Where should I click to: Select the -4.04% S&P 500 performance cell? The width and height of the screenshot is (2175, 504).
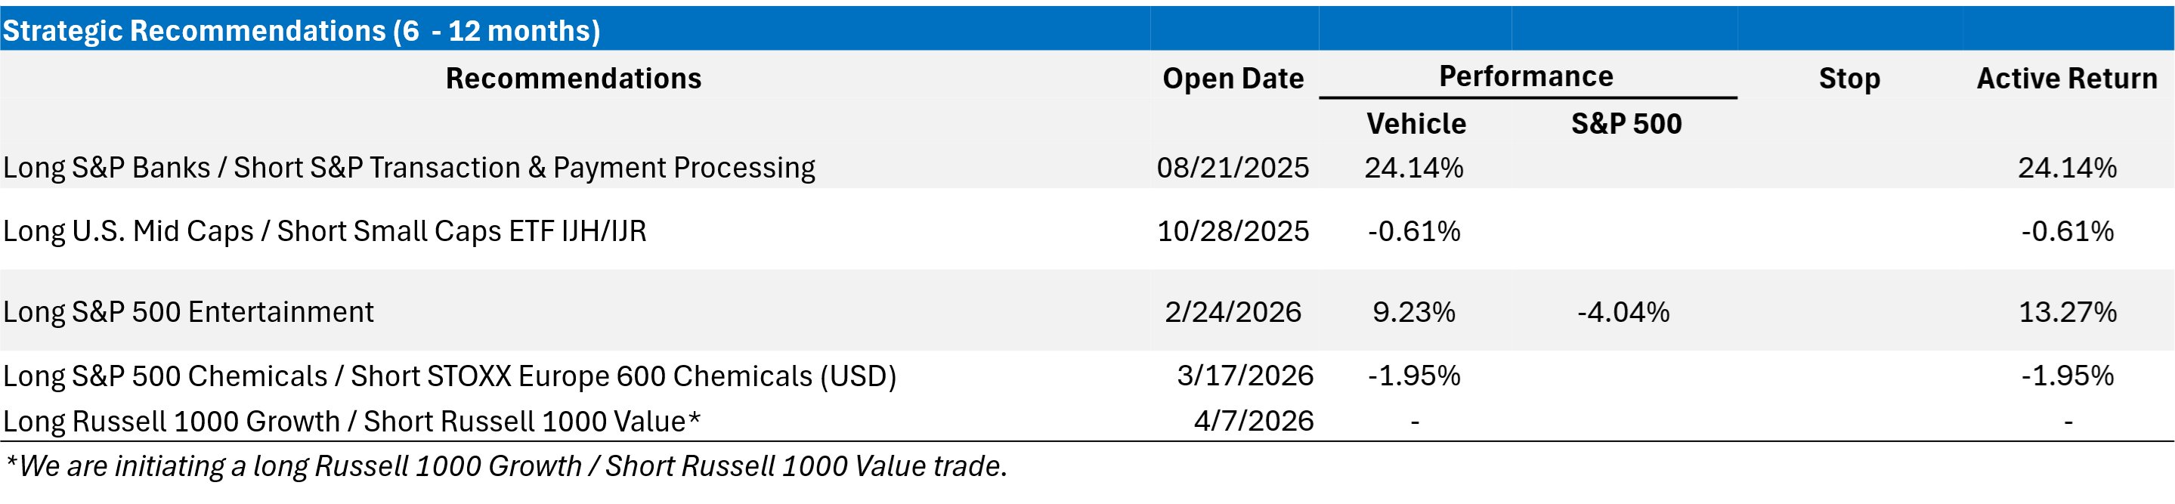click(1623, 312)
